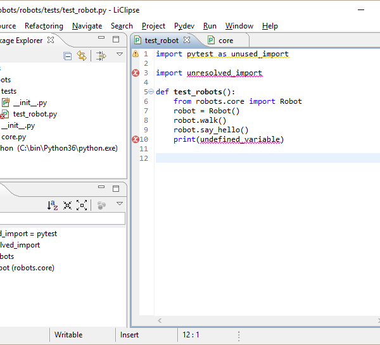Open the Refactoring menu
The height and width of the screenshot is (345, 380).
44,26
